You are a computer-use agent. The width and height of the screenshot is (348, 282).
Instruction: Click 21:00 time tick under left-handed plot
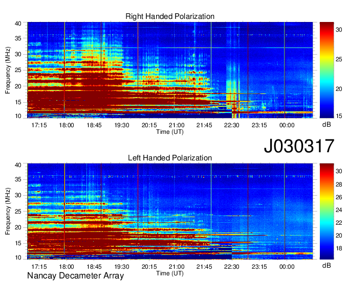[177, 267]
